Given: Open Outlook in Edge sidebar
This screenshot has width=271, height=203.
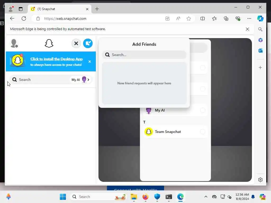Looking at the screenshot, I should click(260, 50).
